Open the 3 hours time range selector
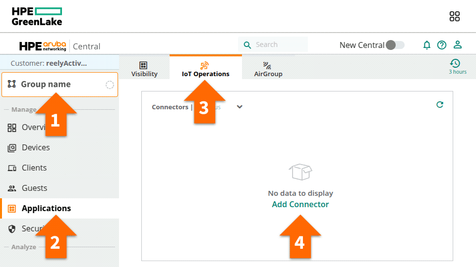Image resolution: width=476 pixels, height=267 pixels. 458,67
